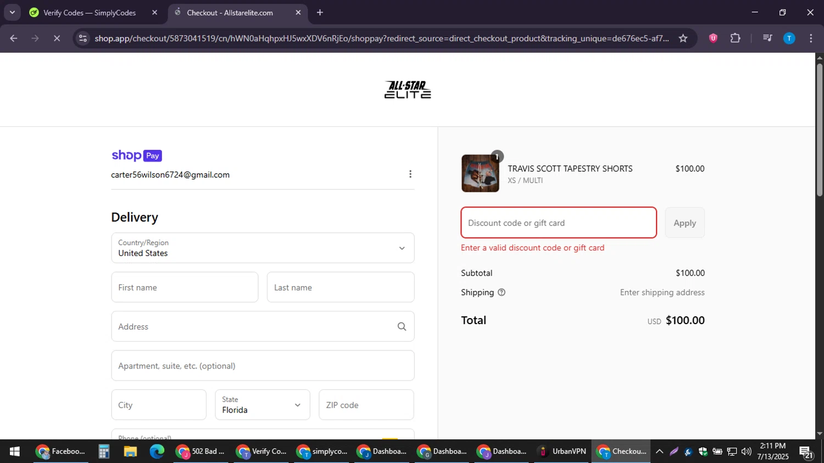Click the All-Star Elite logo
This screenshot has height=463, width=824.
[x=408, y=90]
